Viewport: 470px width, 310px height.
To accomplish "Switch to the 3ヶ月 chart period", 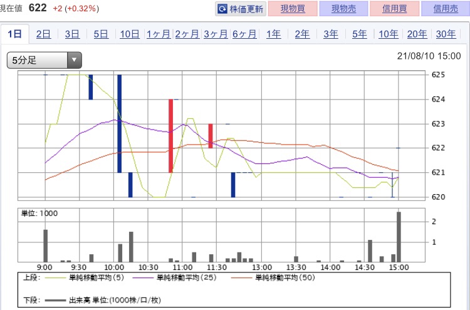I will tap(216, 34).
